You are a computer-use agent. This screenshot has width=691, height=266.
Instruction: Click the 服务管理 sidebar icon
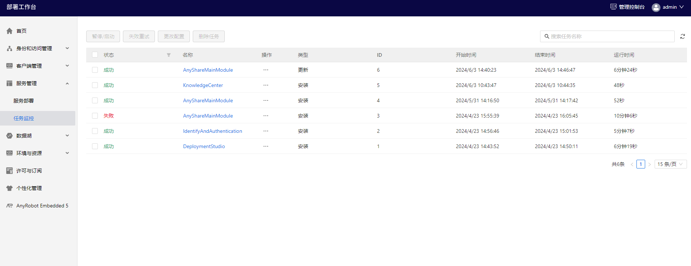(x=9, y=83)
